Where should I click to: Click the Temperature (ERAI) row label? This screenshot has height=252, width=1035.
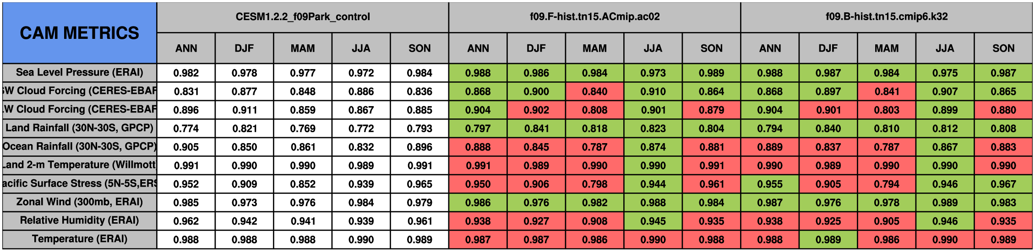(x=79, y=239)
